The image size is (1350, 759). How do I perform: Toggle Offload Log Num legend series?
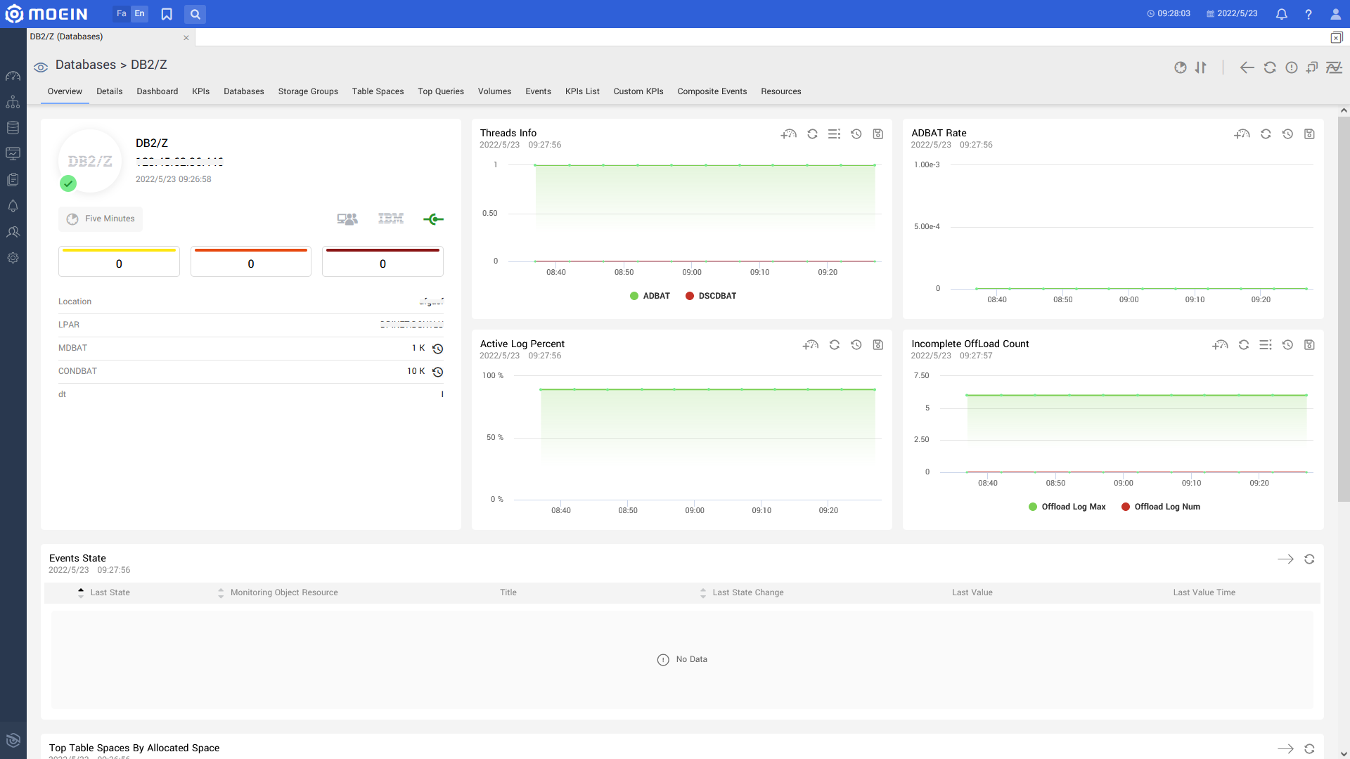click(x=1161, y=507)
